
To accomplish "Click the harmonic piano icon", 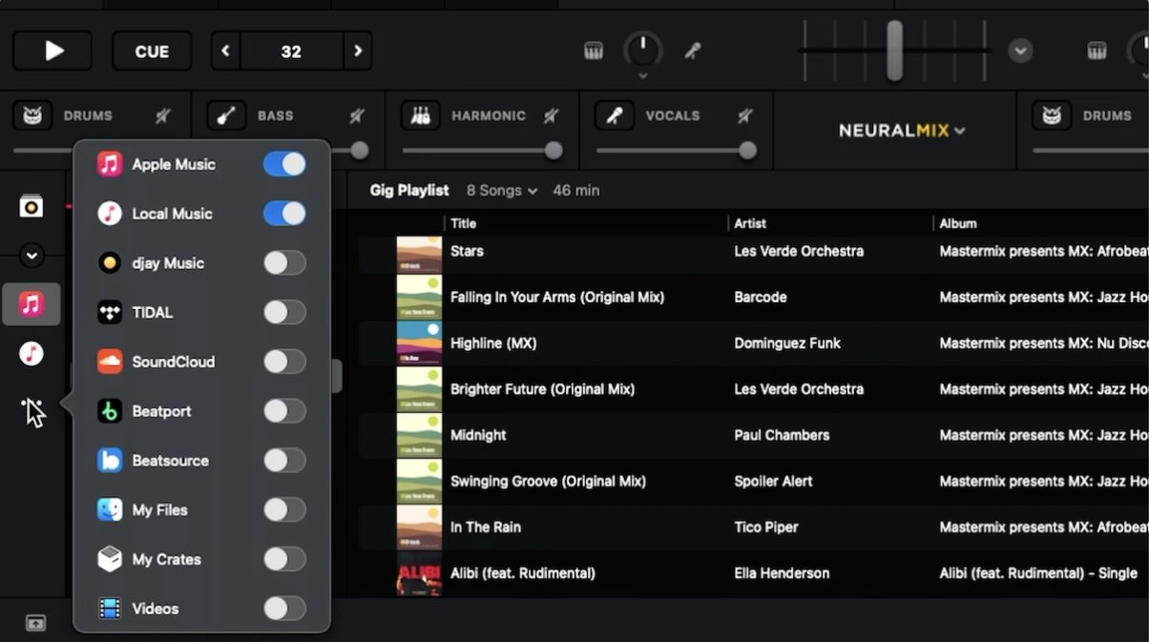I will (420, 115).
